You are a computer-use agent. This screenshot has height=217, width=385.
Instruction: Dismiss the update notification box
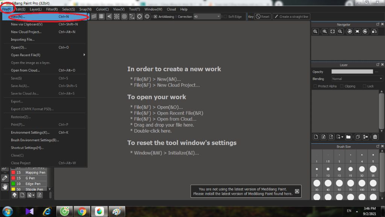297,191
